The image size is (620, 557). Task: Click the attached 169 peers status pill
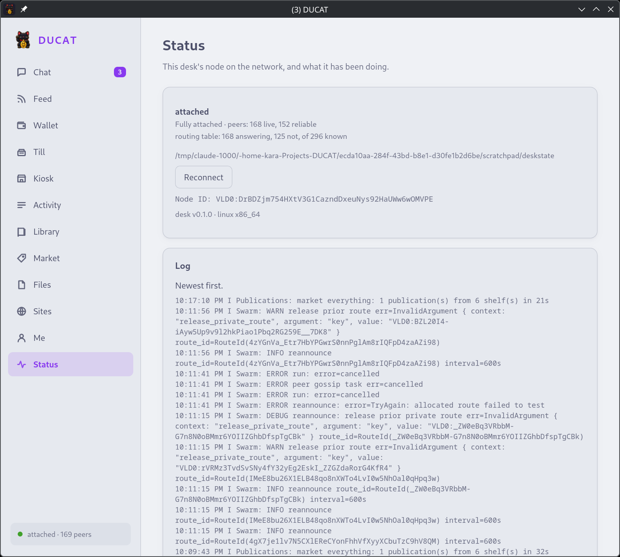71,534
